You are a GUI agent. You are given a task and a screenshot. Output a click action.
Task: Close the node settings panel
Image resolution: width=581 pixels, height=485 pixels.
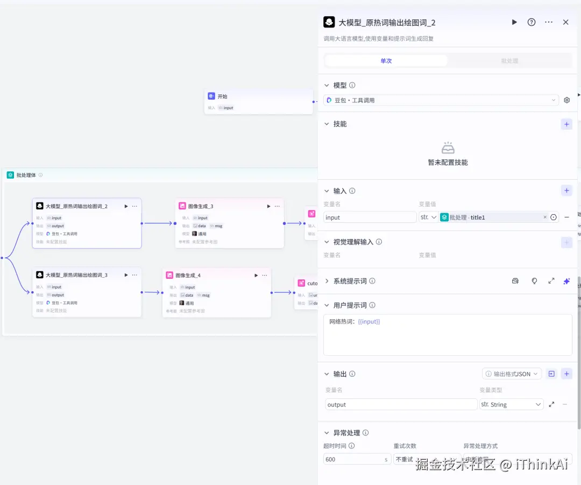click(x=566, y=22)
